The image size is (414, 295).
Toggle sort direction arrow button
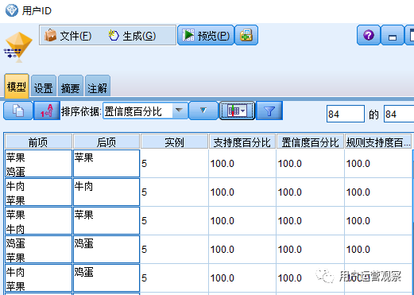point(203,111)
